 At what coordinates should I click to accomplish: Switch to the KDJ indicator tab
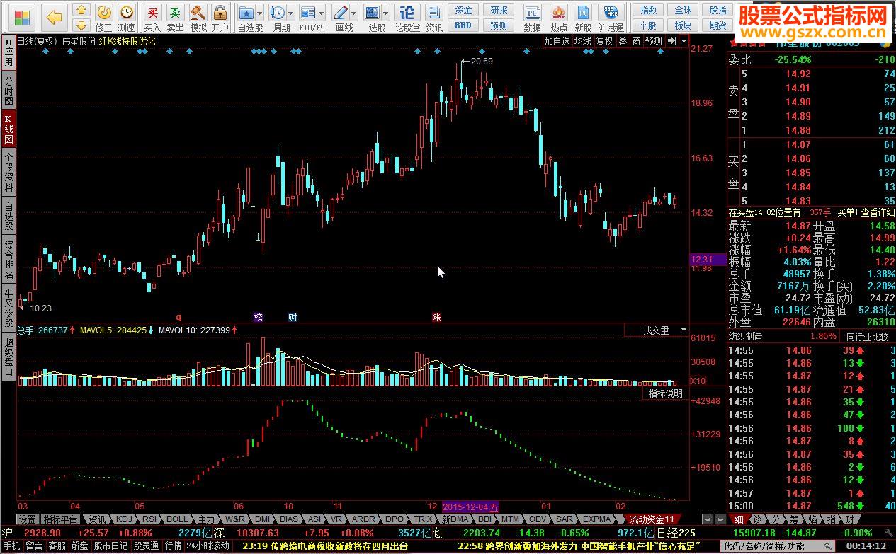(124, 519)
